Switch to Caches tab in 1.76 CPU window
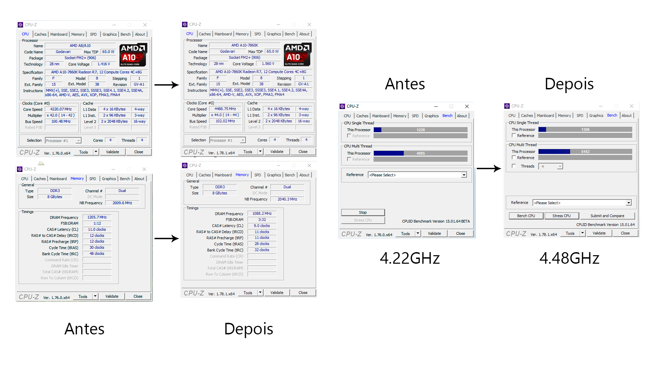The image size is (652, 367). [40, 34]
